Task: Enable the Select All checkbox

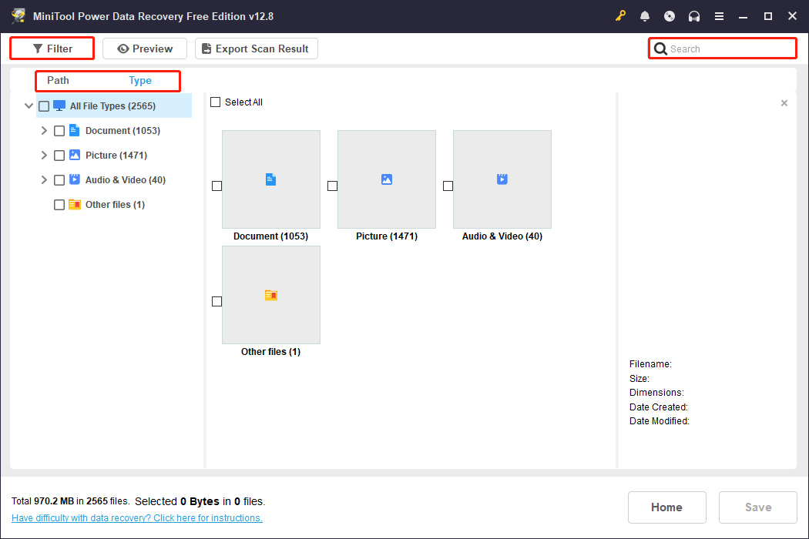Action: coord(215,102)
